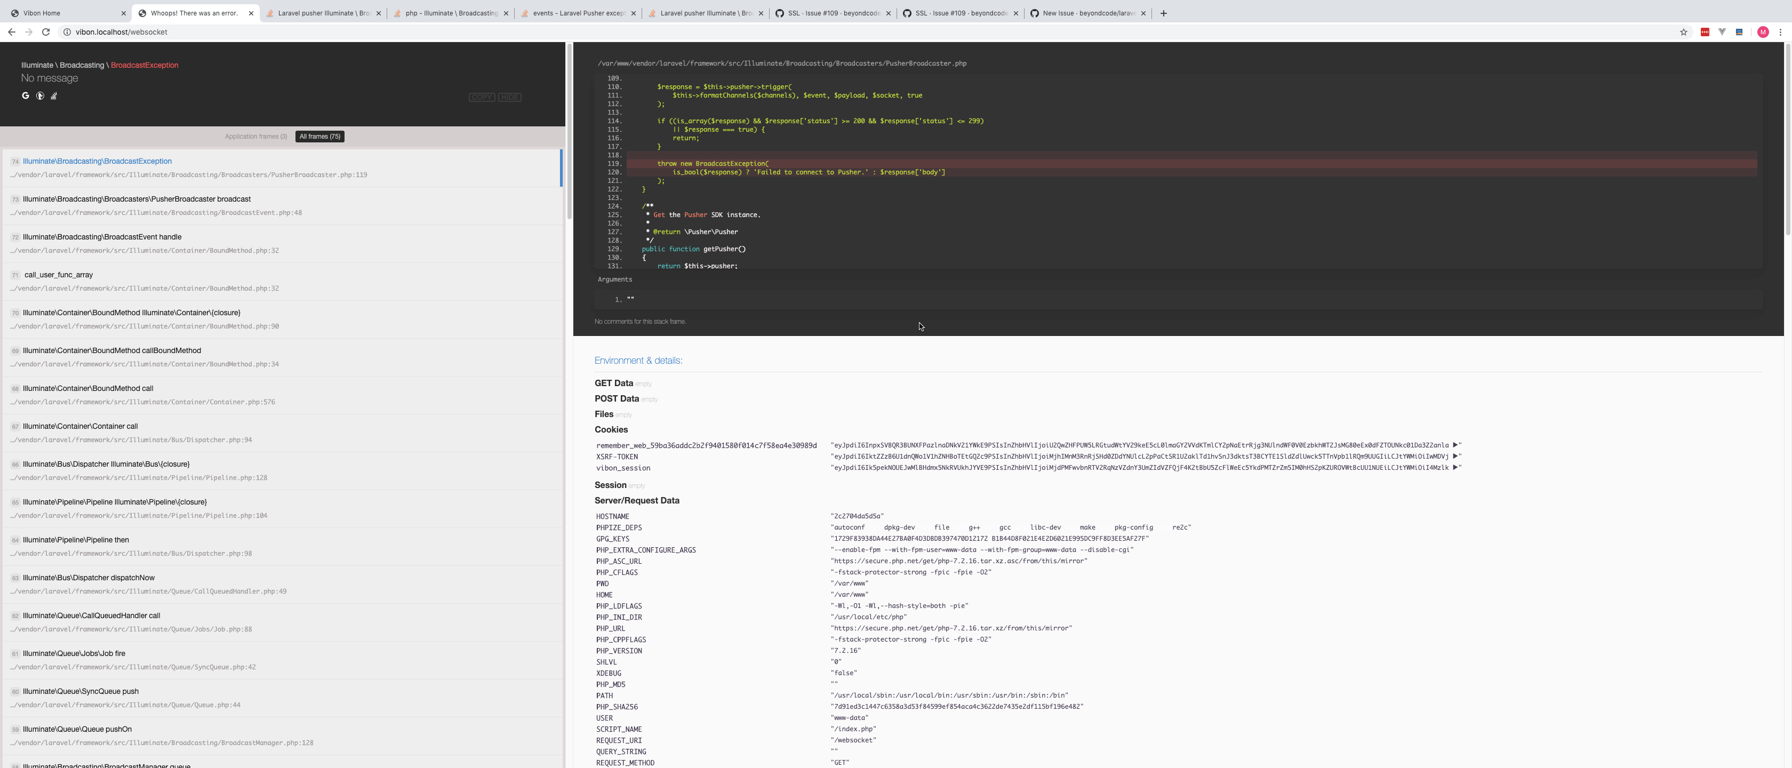Select frame 67 Container call
Image resolution: width=1792 pixels, height=768 pixels.
282,434
